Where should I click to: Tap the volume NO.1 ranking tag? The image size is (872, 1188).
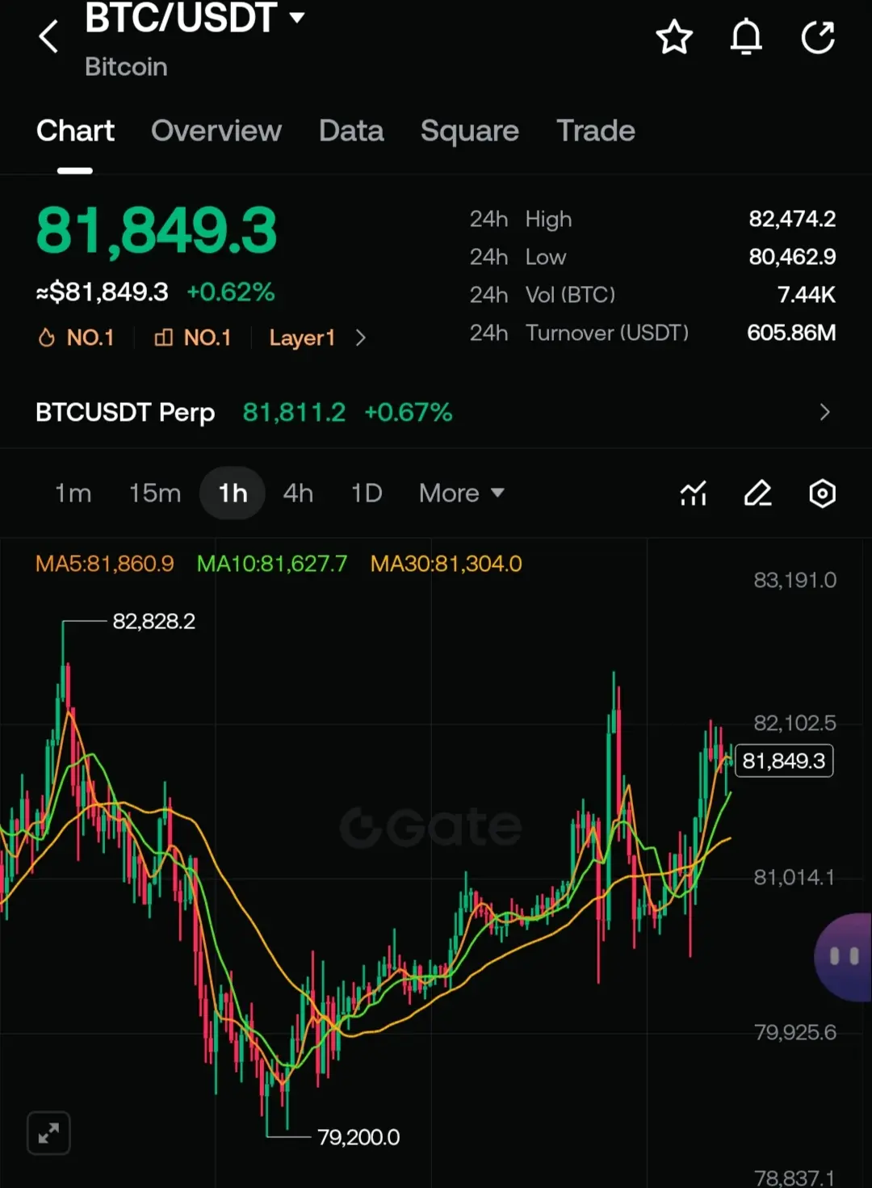click(x=192, y=338)
